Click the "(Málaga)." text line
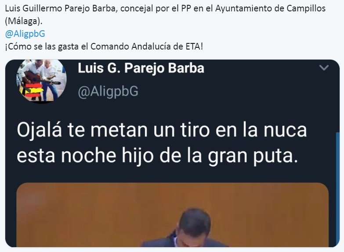The width and height of the screenshot is (344, 252). click(x=23, y=21)
